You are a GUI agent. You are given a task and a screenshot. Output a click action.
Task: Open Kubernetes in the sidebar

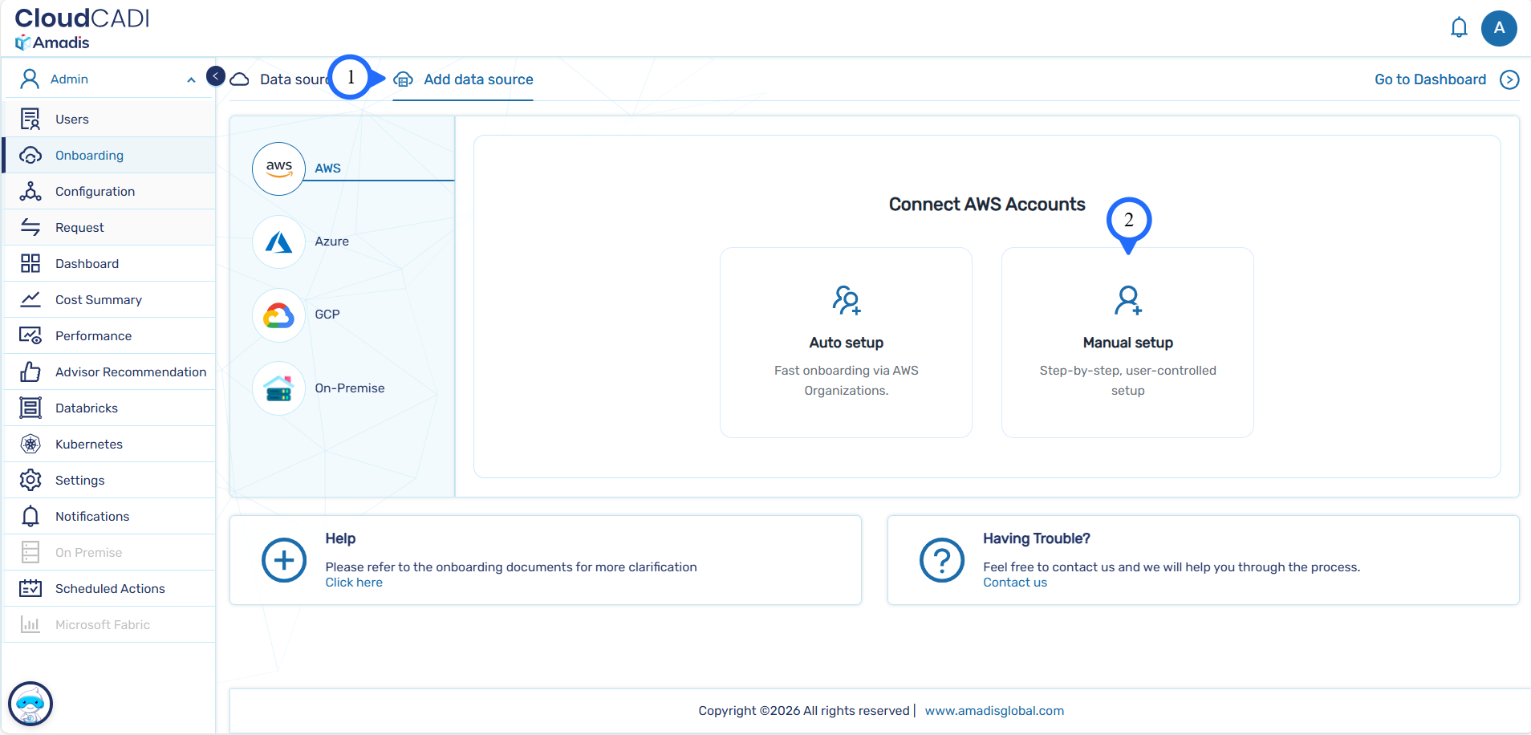click(x=88, y=445)
